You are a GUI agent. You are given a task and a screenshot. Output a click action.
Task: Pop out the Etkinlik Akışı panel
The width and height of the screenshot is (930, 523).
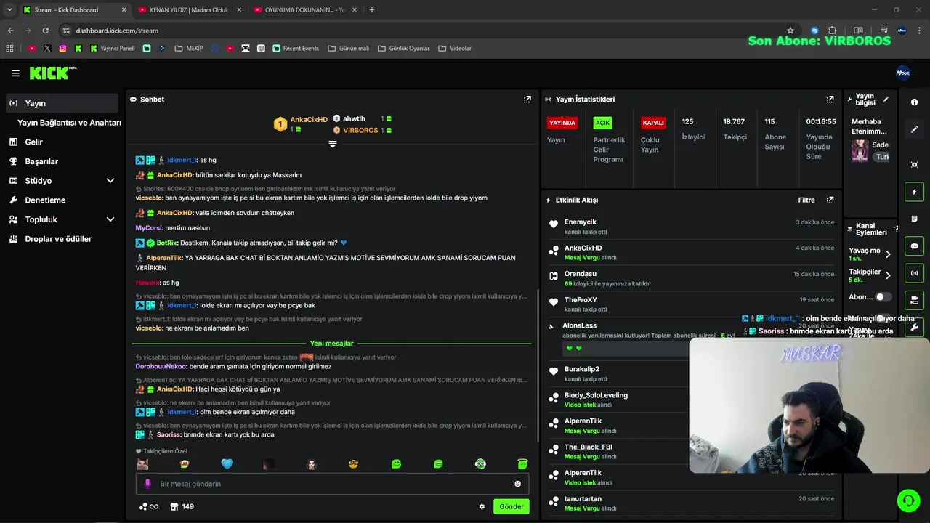(830, 200)
